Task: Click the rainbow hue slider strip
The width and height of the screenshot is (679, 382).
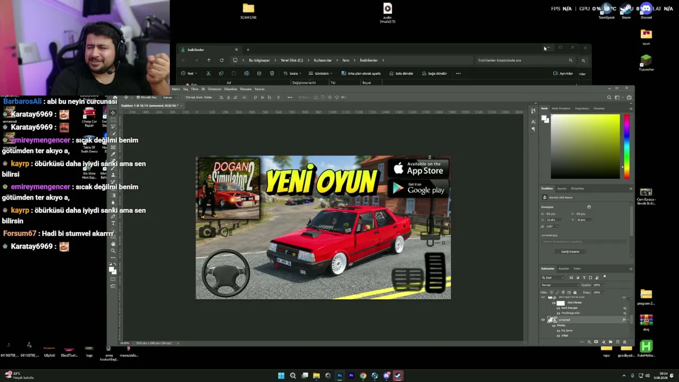Action: click(626, 146)
